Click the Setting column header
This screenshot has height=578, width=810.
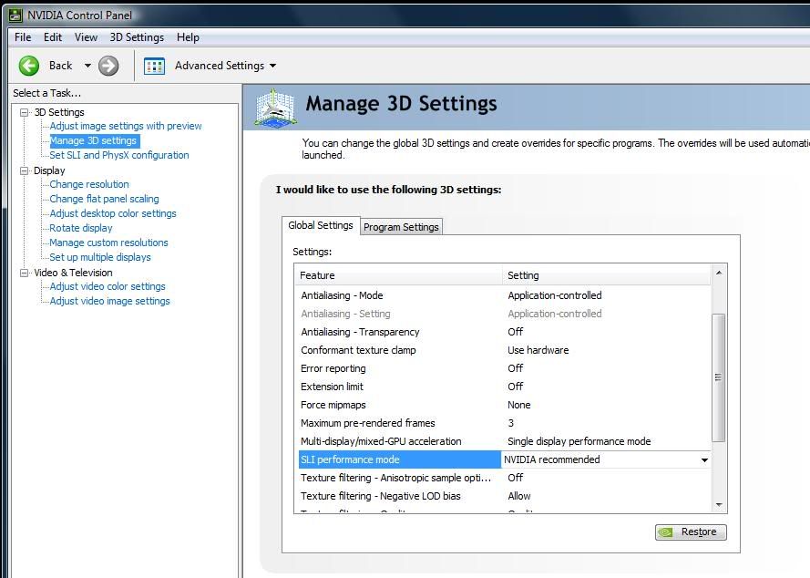coord(607,275)
